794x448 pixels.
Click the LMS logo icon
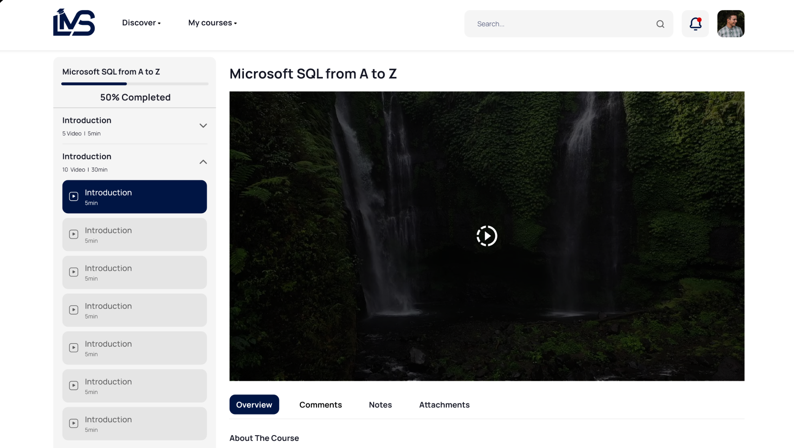coord(74,22)
